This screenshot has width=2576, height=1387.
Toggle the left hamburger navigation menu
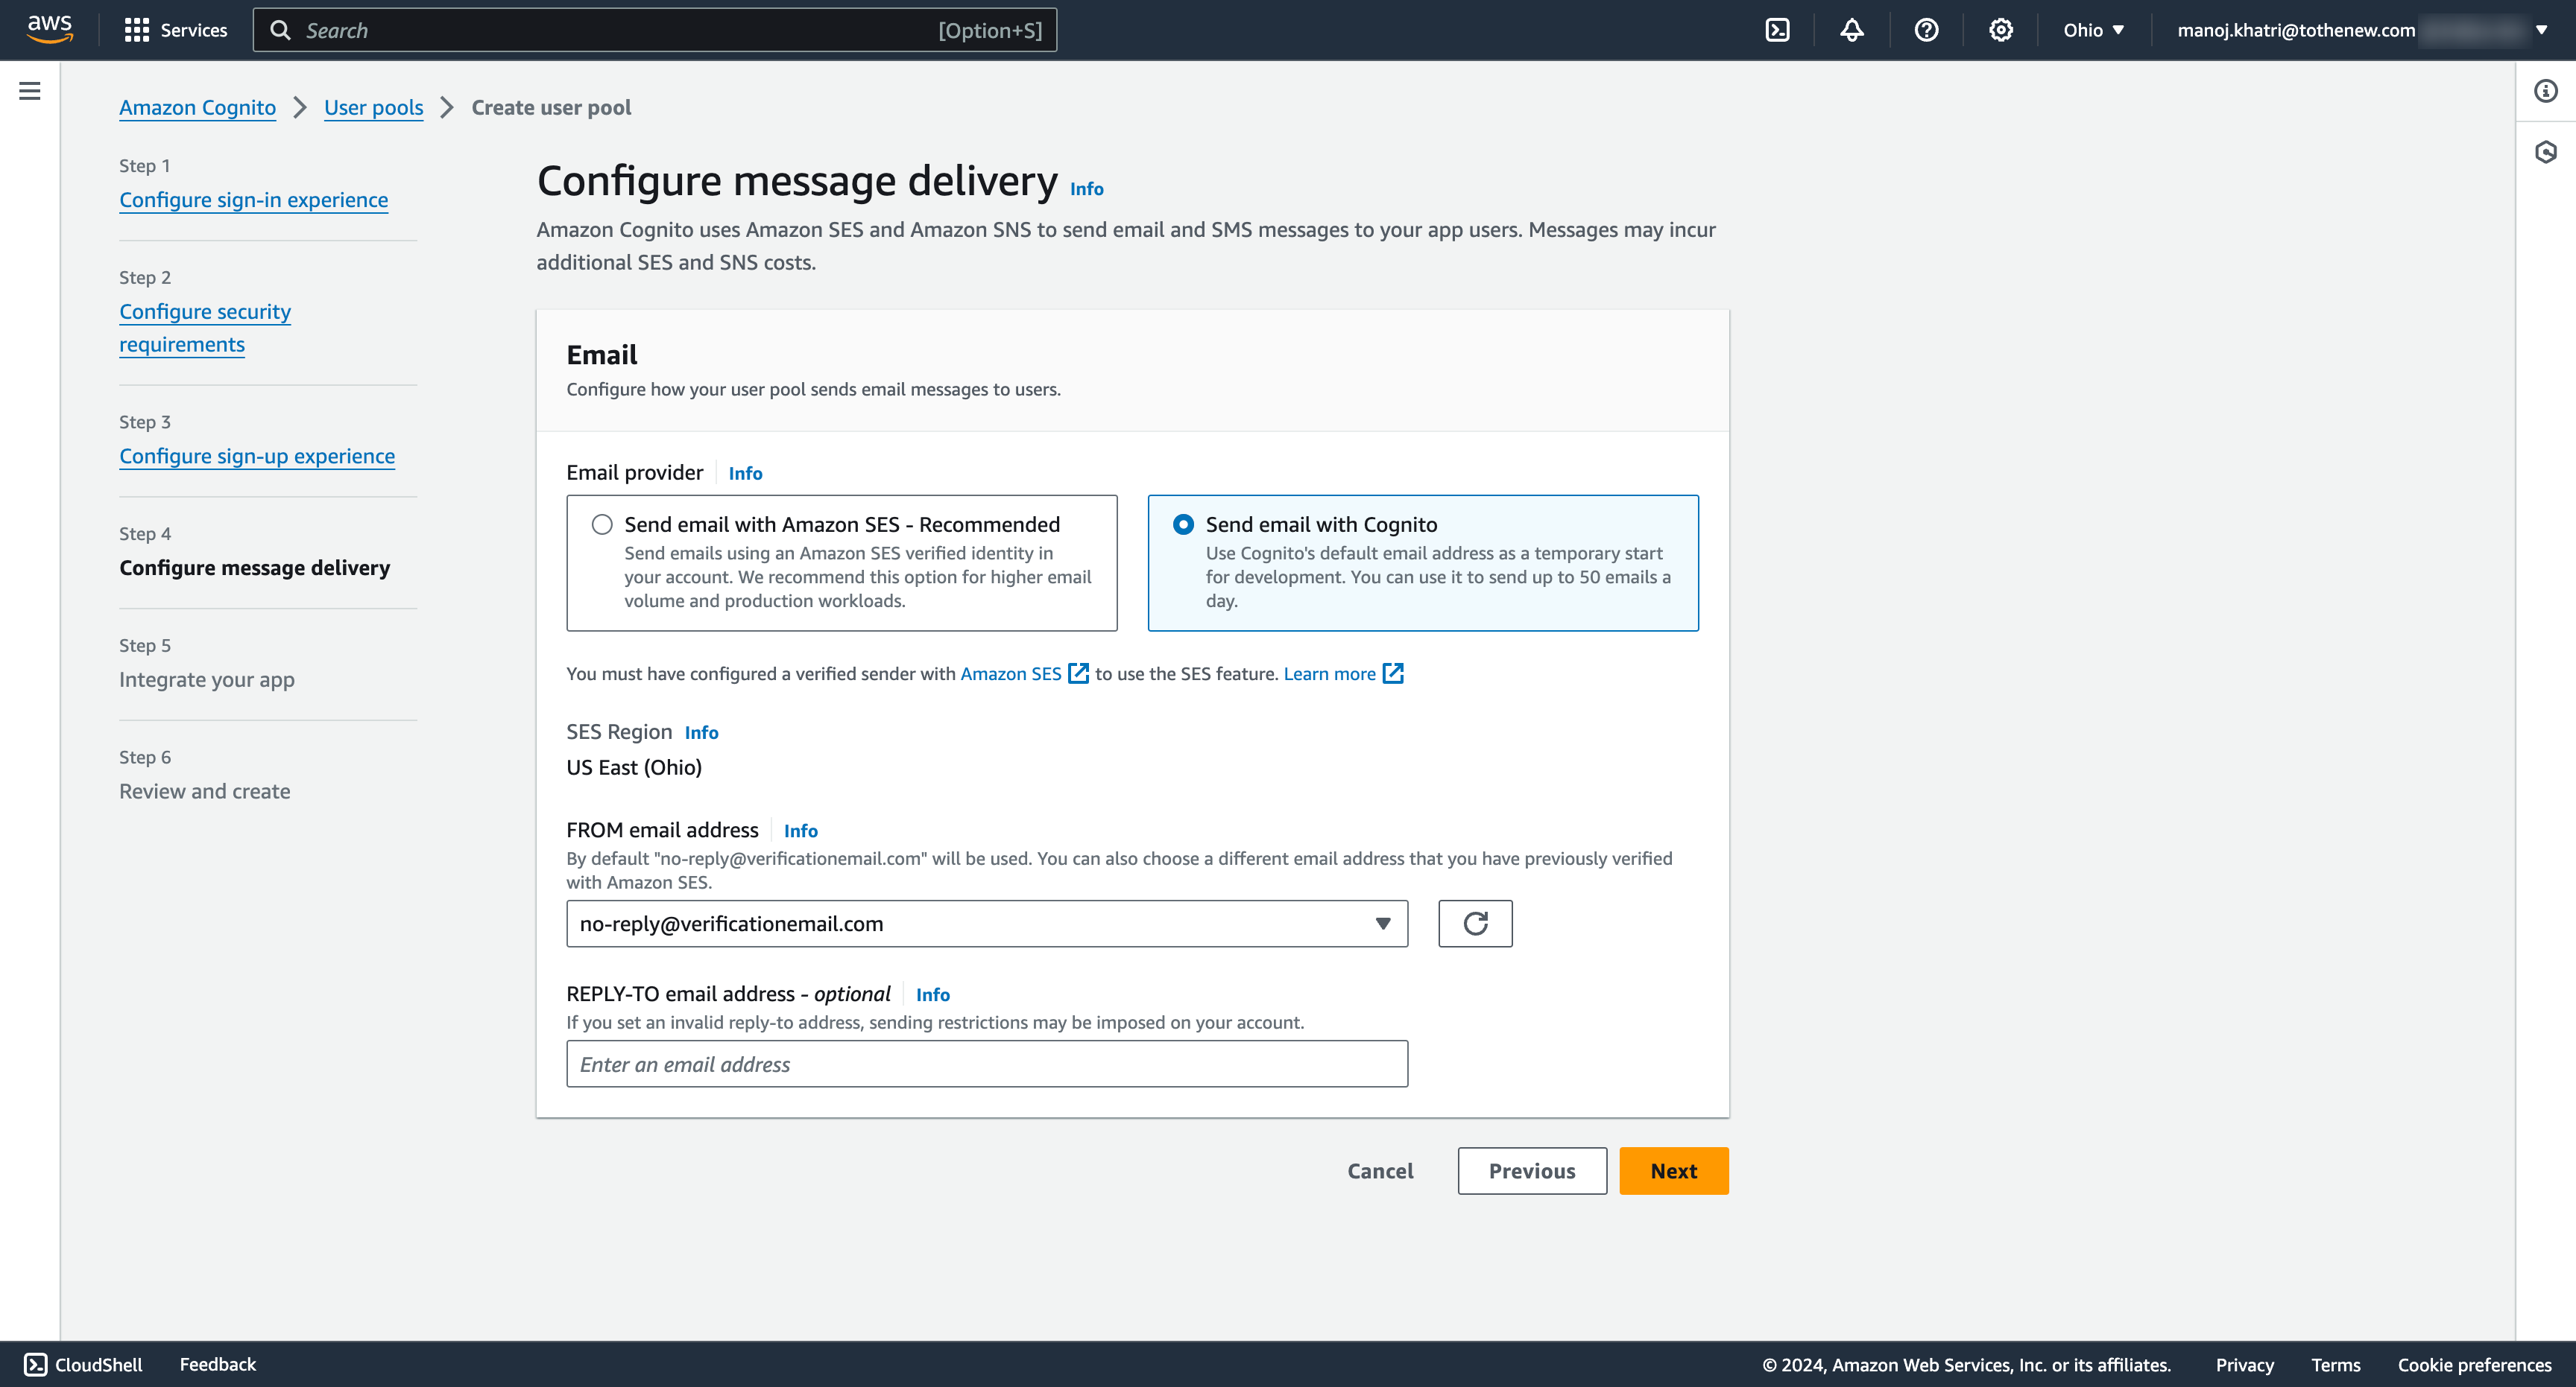click(x=30, y=91)
